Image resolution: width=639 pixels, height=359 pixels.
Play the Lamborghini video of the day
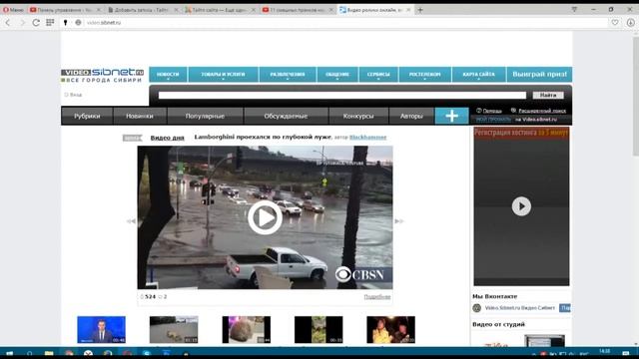click(x=265, y=217)
